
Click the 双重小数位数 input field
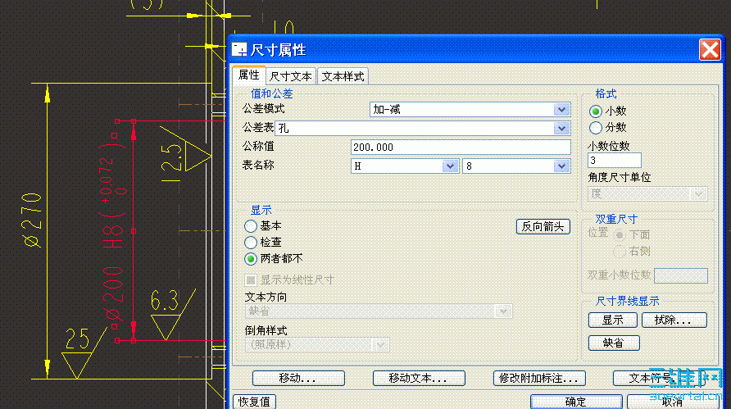[x=681, y=275]
